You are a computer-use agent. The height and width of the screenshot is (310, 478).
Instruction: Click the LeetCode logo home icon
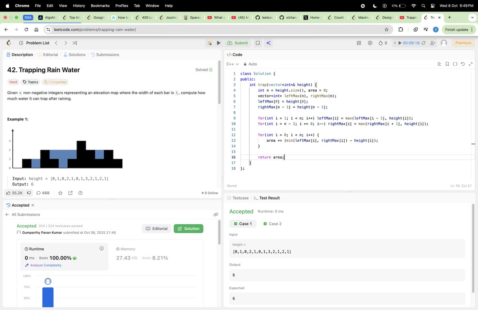9,43
